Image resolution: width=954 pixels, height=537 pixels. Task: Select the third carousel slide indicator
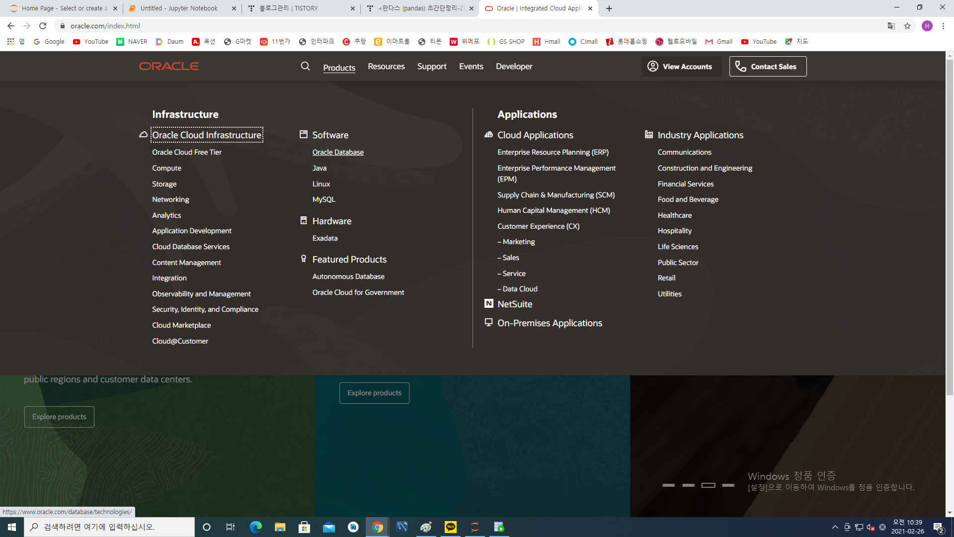click(708, 485)
